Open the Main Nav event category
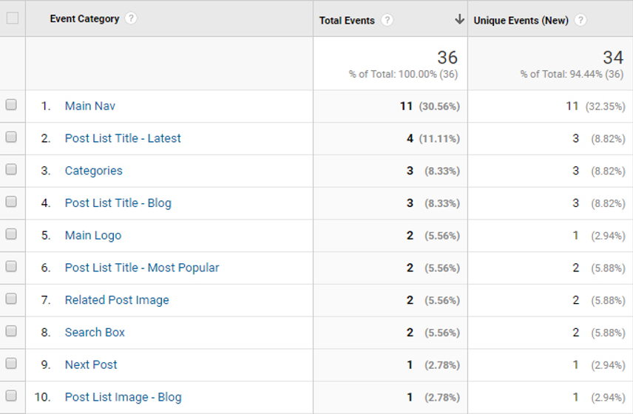This screenshot has height=414, width=633. pyautogui.click(x=89, y=106)
